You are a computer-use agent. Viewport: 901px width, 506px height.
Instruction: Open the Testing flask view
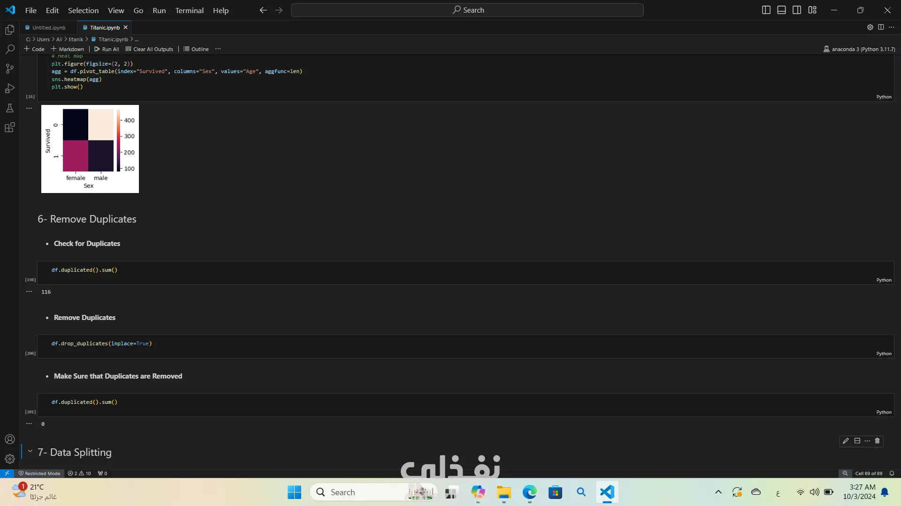click(10, 108)
